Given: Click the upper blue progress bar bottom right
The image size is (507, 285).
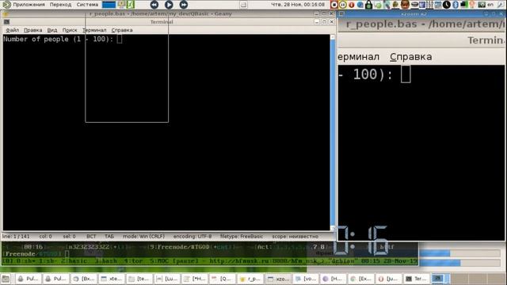Looking at the screenshot, I should [x=459, y=253].
